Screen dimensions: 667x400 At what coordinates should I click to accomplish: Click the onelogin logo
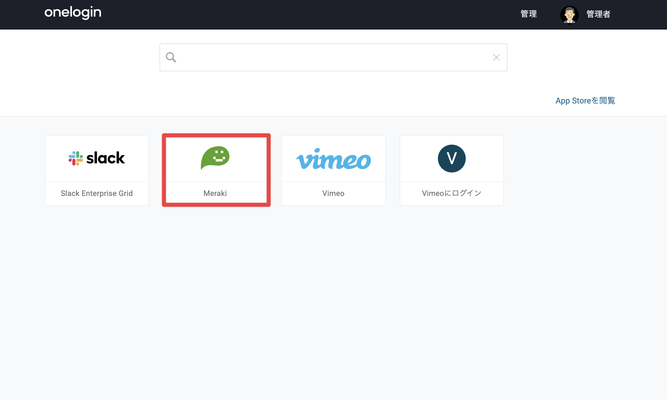click(73, 13)
